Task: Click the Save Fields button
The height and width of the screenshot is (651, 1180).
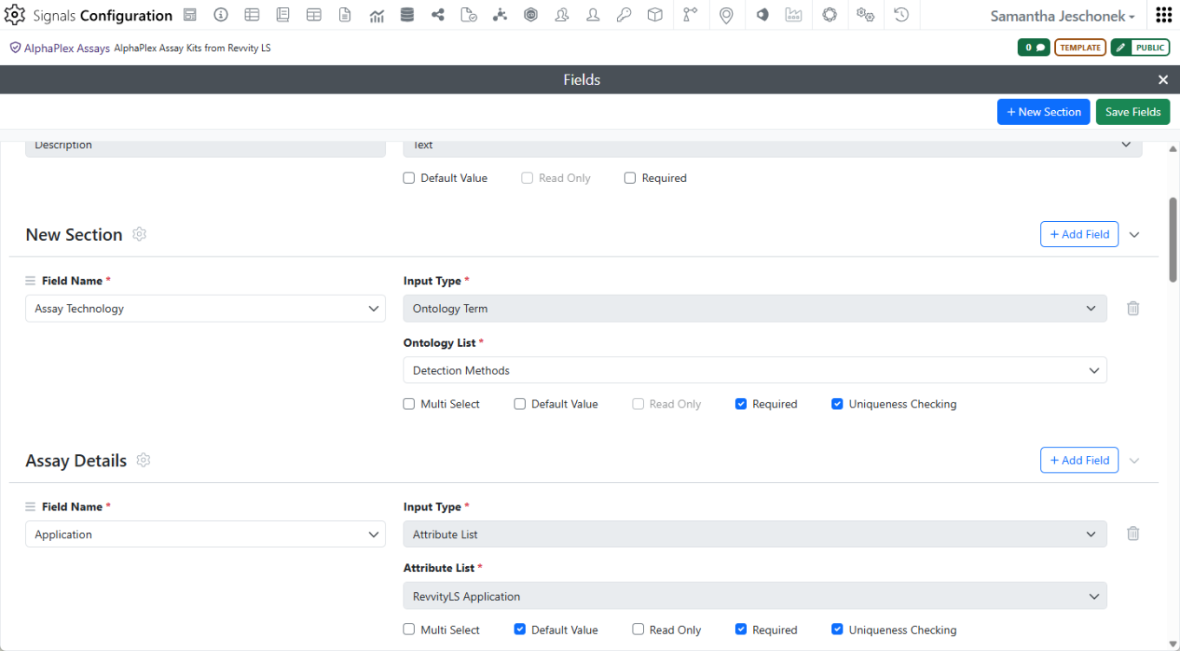Action: click(1132, 112)
